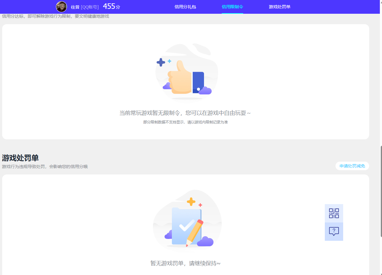382x275 pixels.
Task: Click the username 往昔
Action: point(75,7)
